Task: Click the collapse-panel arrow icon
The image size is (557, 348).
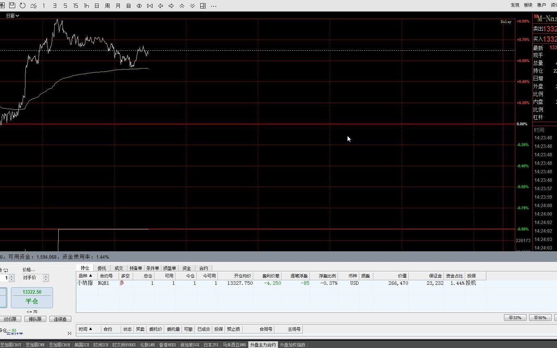Action: pyautogui.click(x=69, y=333)
